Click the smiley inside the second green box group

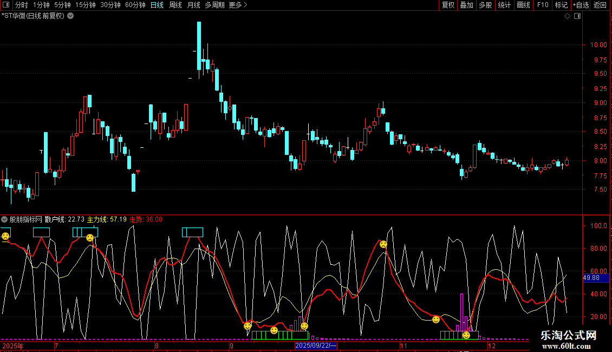(x=466, y=335)
